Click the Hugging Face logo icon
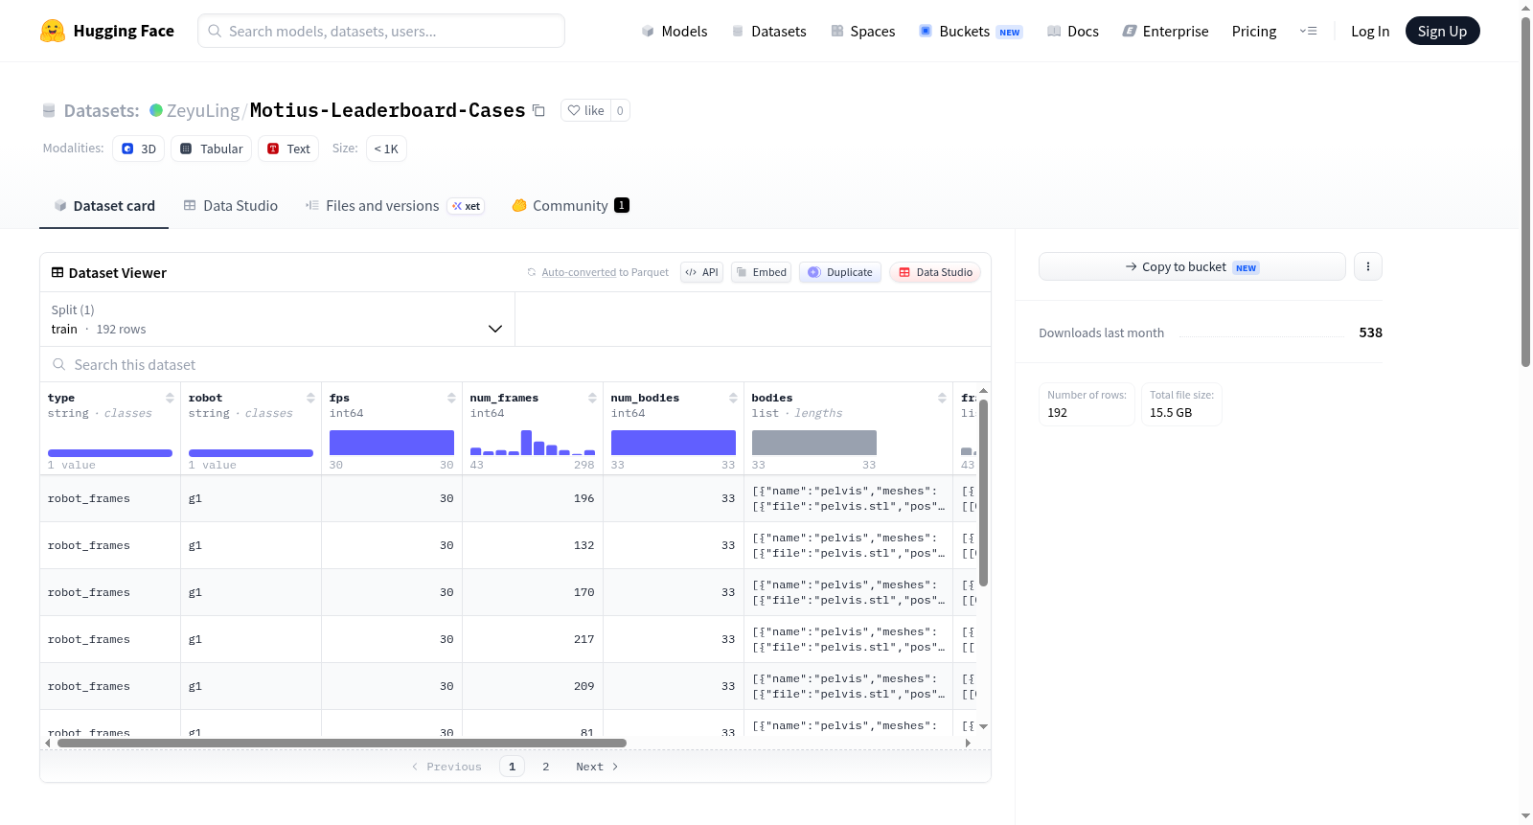 click(53, 31)
